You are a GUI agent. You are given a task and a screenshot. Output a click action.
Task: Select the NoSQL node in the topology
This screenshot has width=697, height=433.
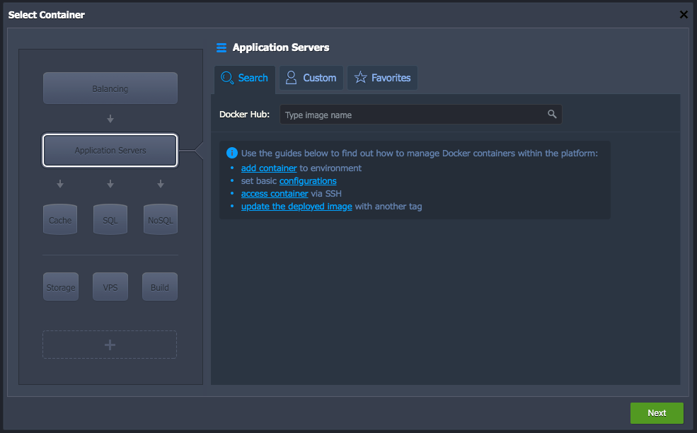coord(160,219)
